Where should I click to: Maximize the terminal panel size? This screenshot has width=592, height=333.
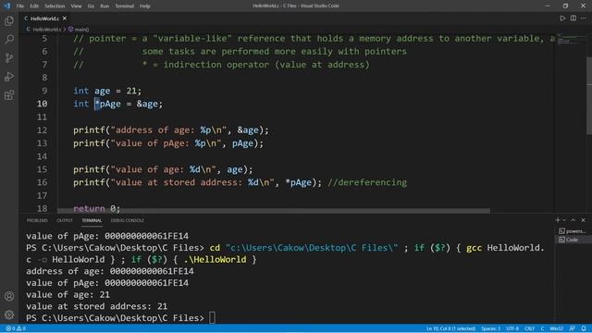573,220
